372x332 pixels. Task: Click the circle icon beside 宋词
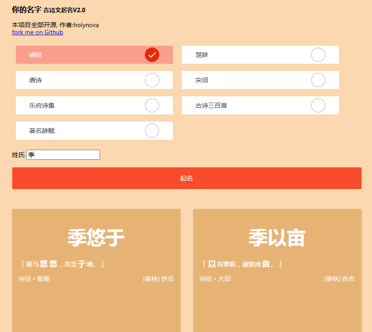click(x=318, y=80)
